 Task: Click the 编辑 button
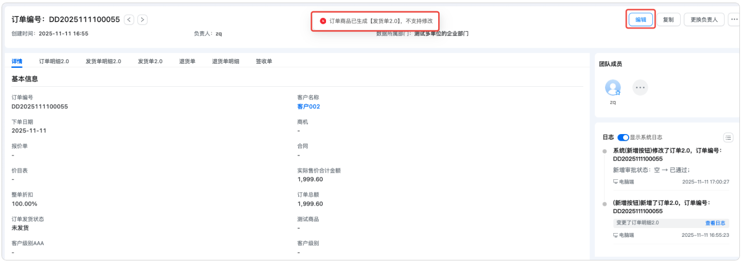(641, 20)
